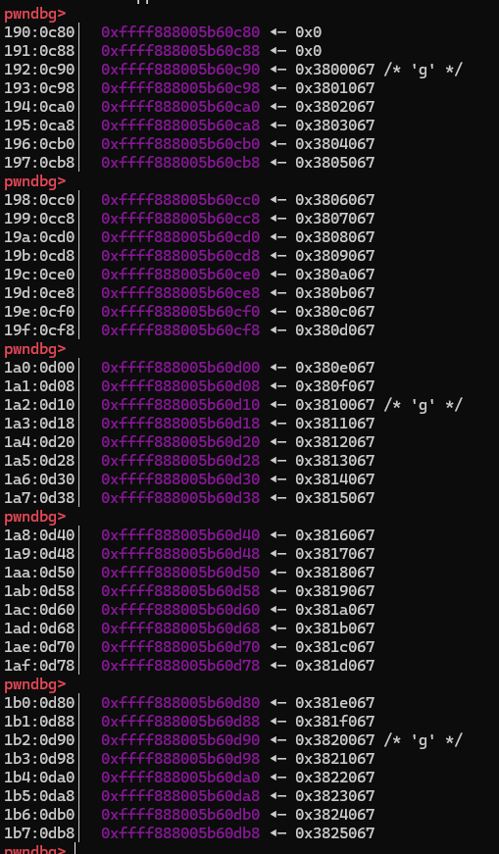The height and width of the screenshot is (854, 499).
Task: Select the 'g' comment on row 1b2
Action: (424, 740)
